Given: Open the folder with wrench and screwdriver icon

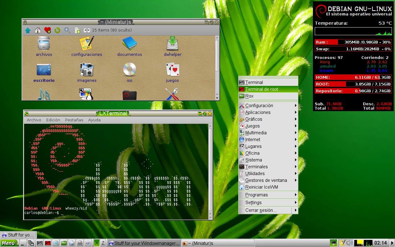Looking at the screenshot, I should tap(173, 94).
